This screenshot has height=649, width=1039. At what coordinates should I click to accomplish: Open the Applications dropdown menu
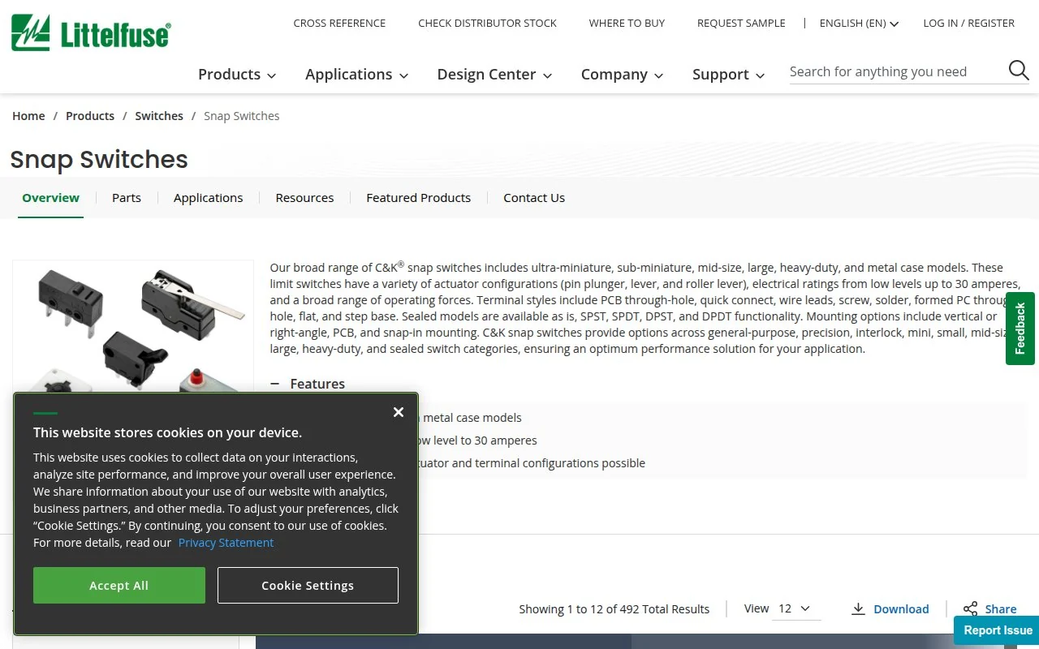coord(356,75)
